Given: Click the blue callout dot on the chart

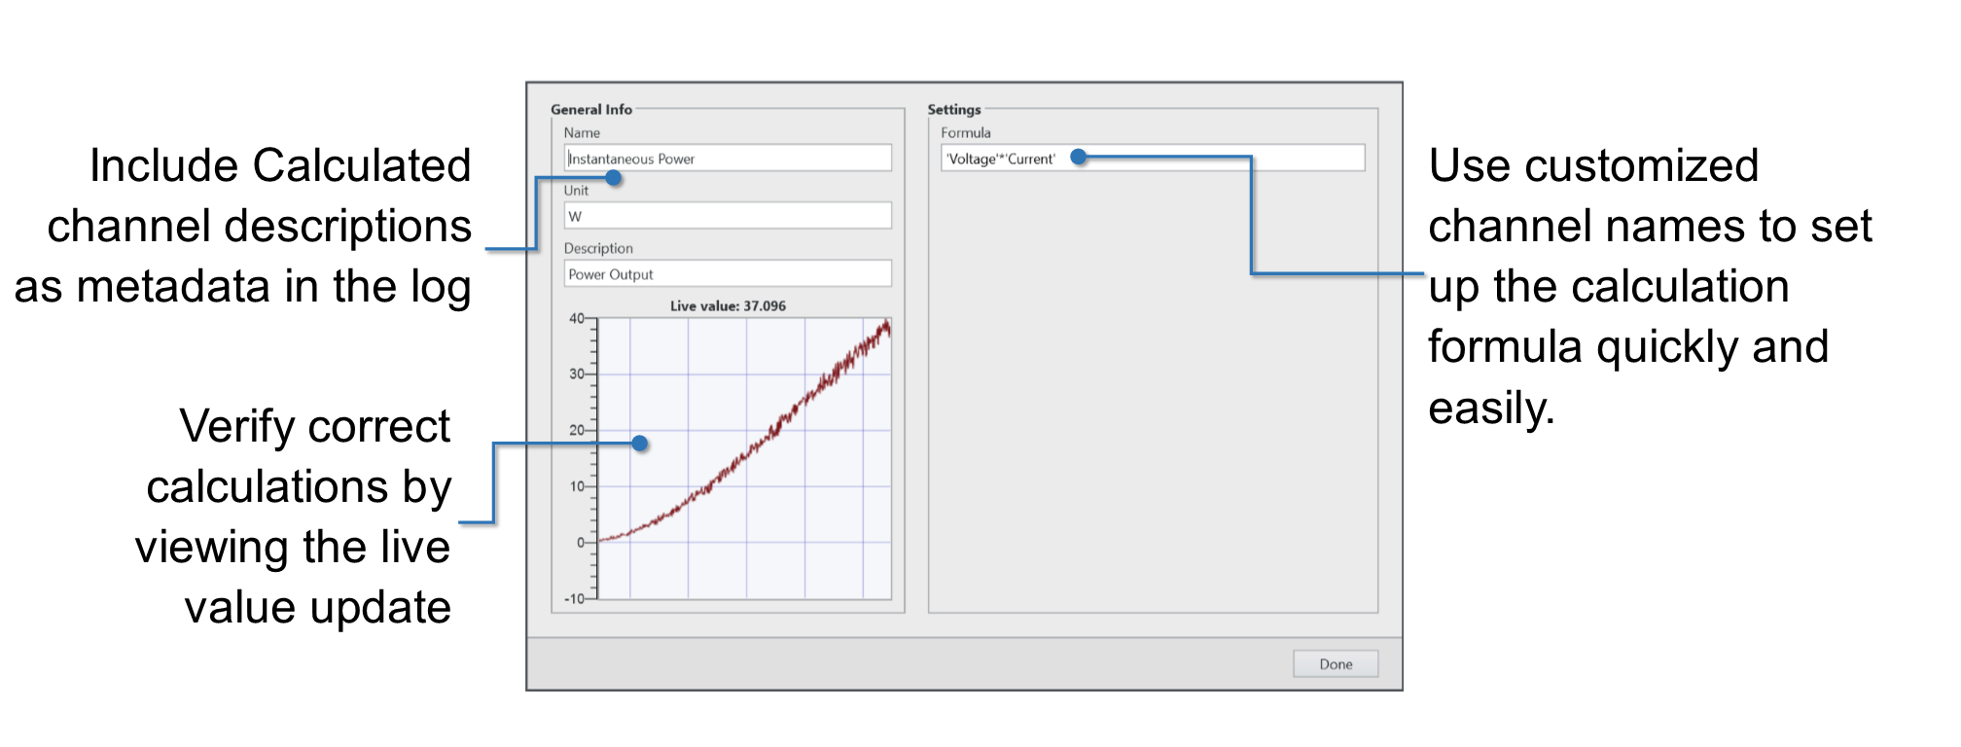Looking at the screenshot, I should (639, 444).
